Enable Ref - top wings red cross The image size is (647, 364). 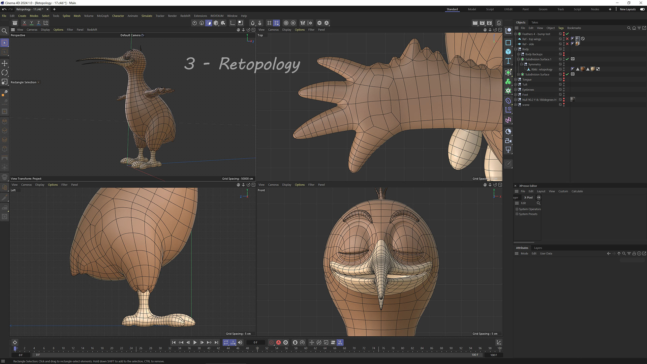[x=567, y=39]
